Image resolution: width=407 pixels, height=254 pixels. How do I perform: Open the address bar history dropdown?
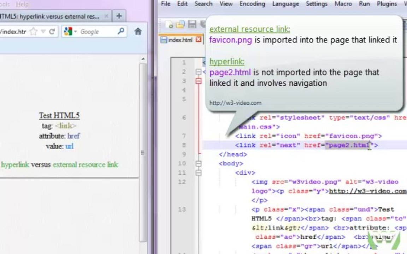pyautogui.click(x=43, y=32)
